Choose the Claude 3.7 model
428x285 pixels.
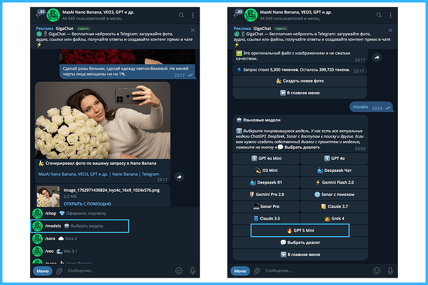coord(335,206)
